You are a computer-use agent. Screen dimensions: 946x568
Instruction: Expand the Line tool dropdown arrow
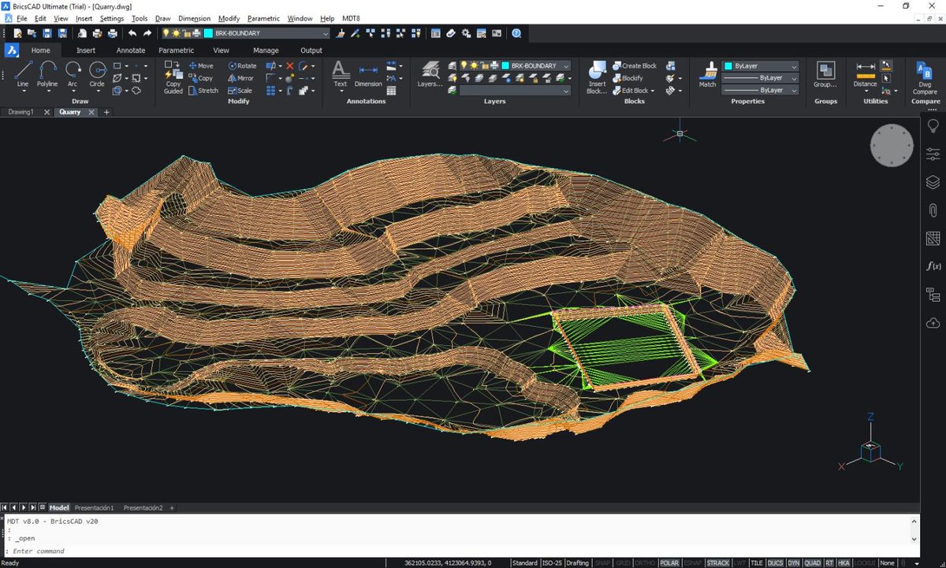(x=23, y=91)
